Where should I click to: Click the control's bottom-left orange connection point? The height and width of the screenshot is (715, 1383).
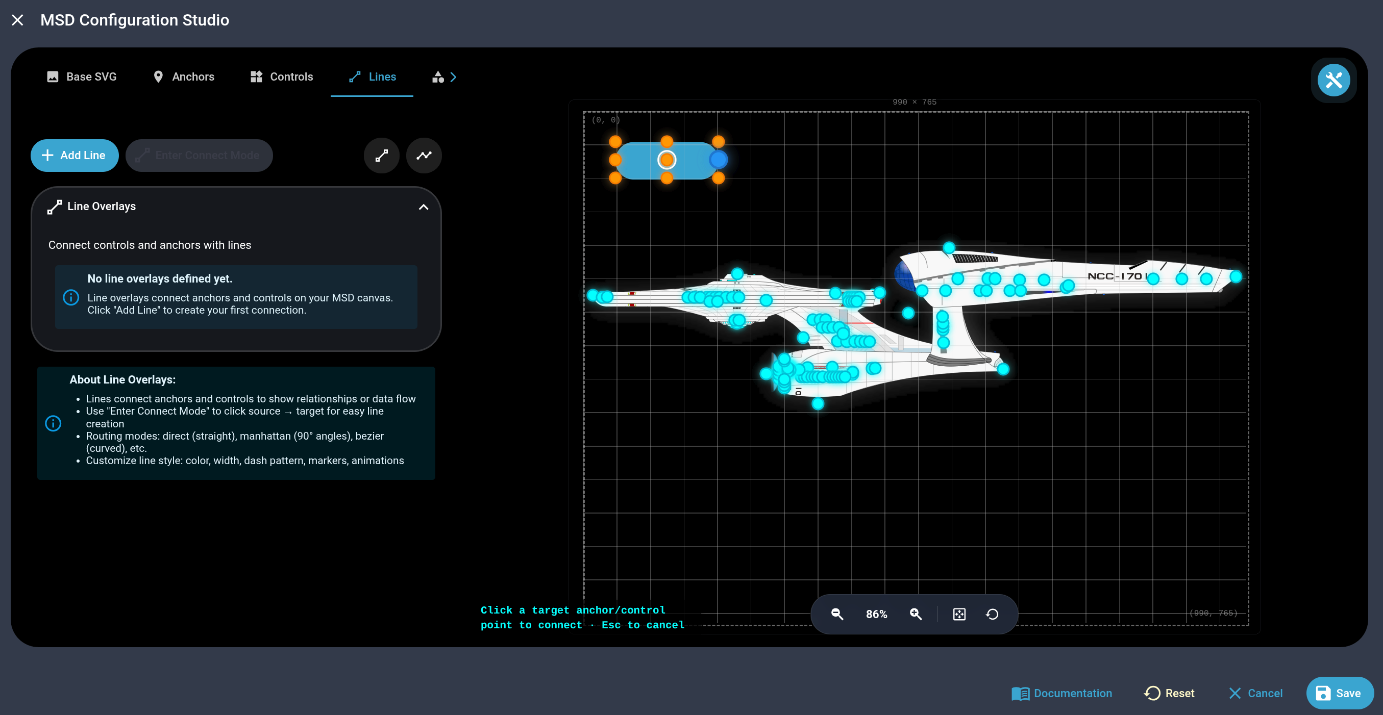(x=615, y=178)
